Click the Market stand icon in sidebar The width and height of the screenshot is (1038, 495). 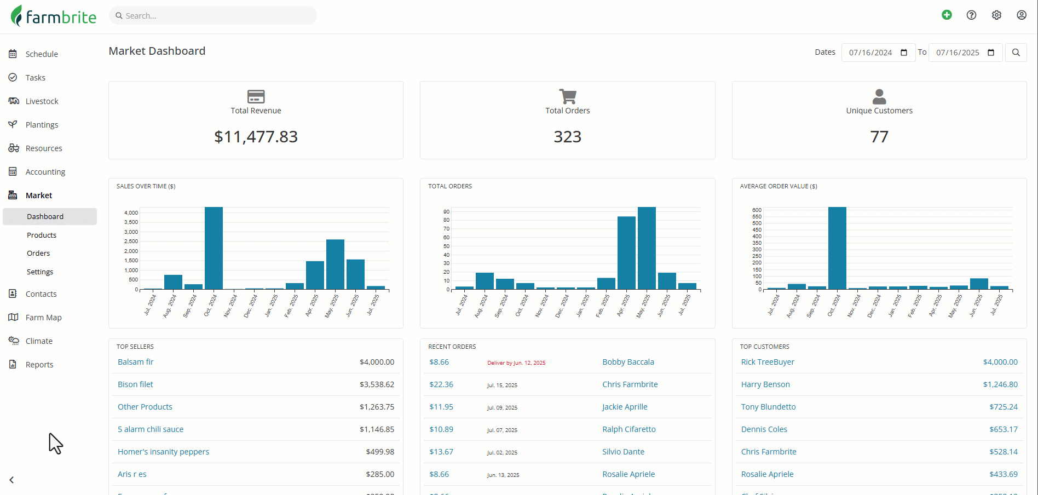coord(13,195)
